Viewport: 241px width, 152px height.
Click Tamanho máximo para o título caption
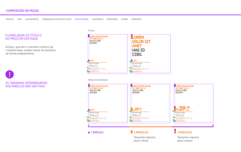point(145,139)
